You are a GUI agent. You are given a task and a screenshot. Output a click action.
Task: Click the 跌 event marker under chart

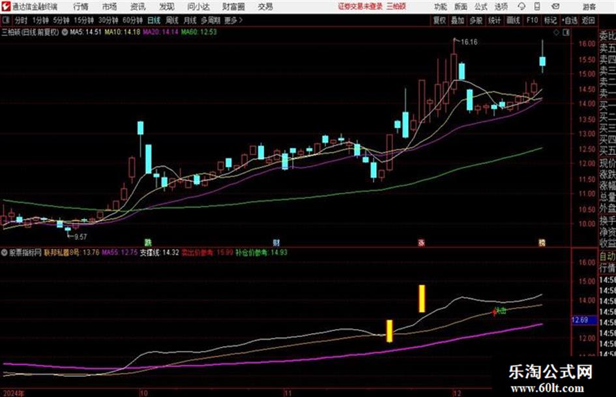[x=148, y=243]
